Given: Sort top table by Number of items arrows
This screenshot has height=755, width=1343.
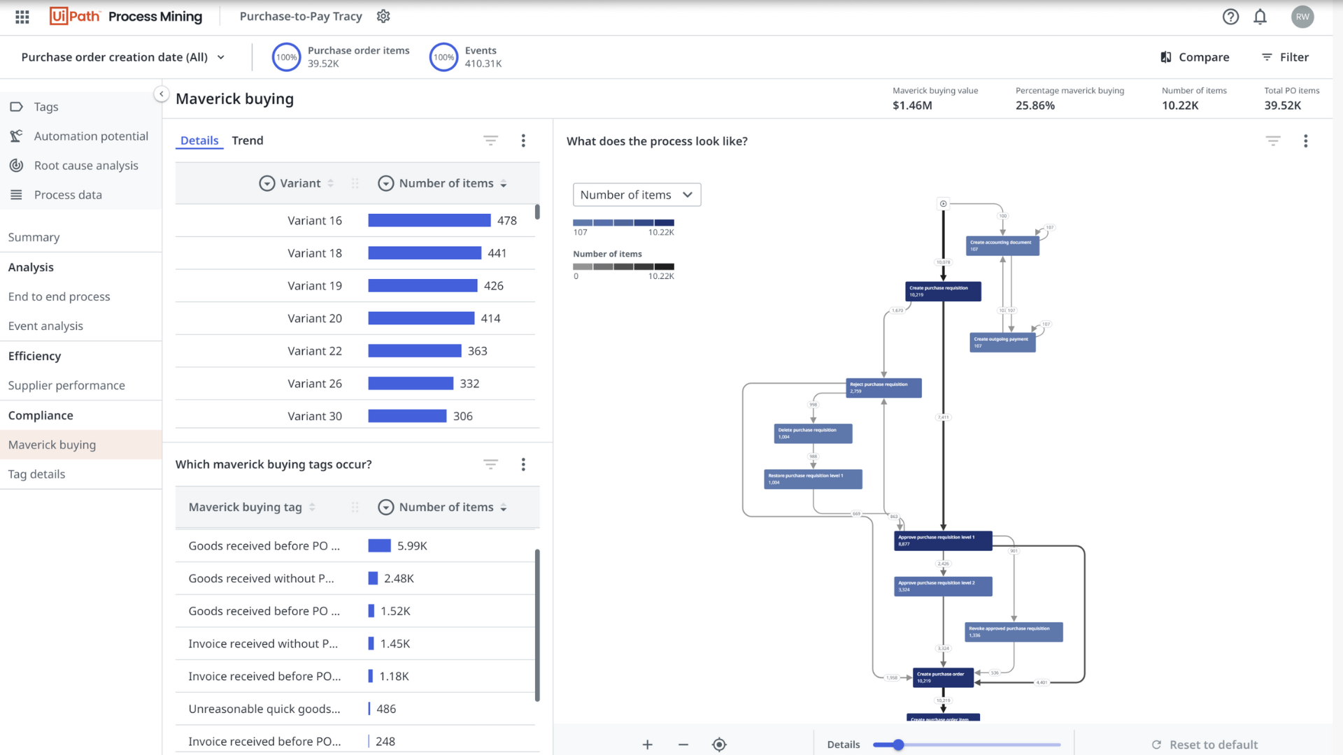Looking at the screenshot, I should [x=504, y=183].
